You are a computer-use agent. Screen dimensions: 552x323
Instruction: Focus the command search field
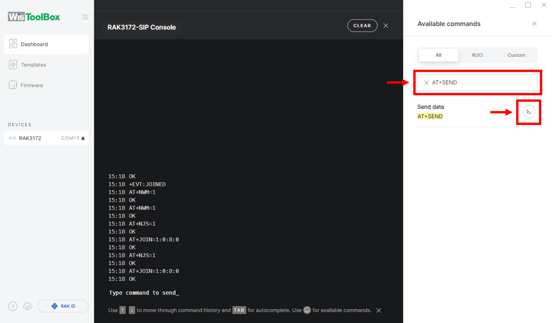tap(477, 82)
